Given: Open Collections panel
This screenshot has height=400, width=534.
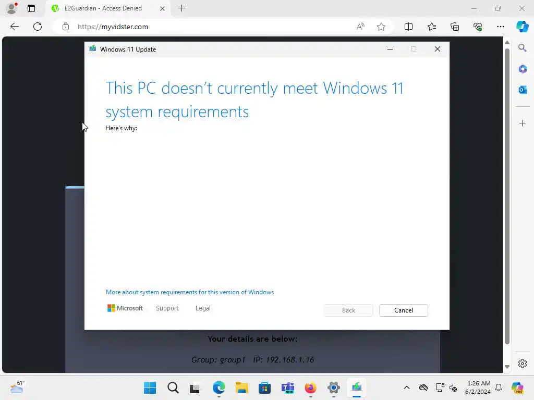Looking at the screenshot, I should (455, 27).
